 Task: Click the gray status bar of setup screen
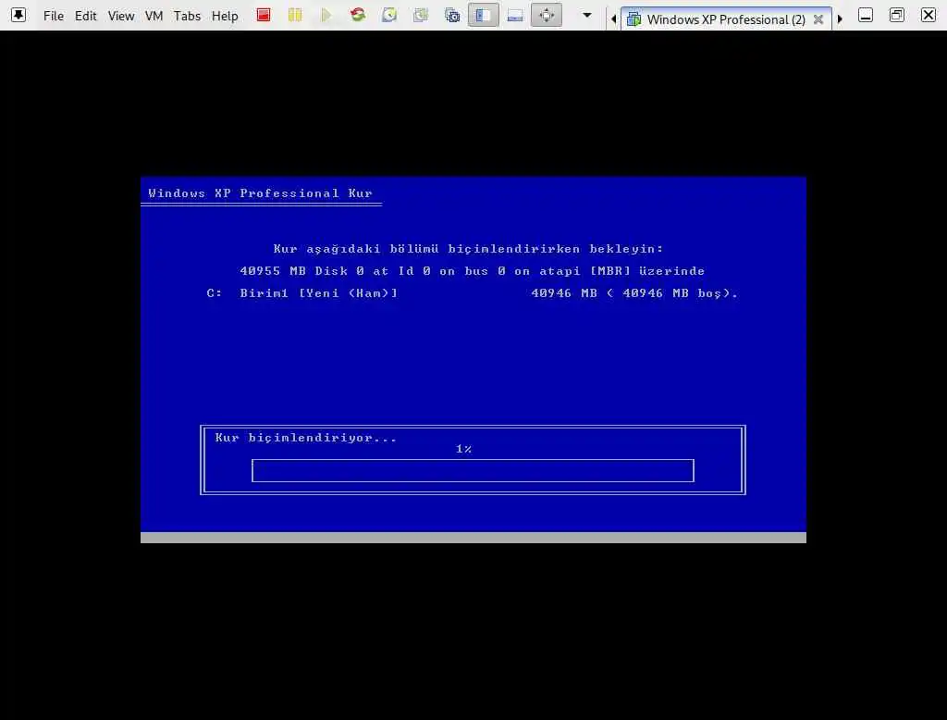click(473, 538)
